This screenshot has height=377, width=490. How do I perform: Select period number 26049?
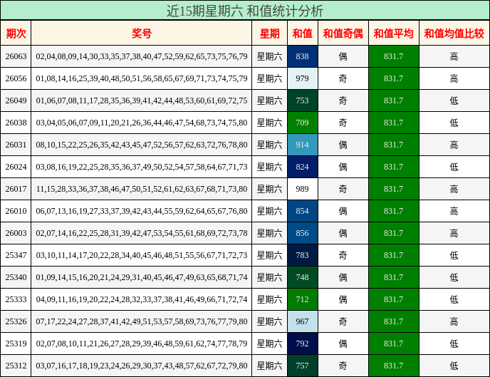click(16, 100)
